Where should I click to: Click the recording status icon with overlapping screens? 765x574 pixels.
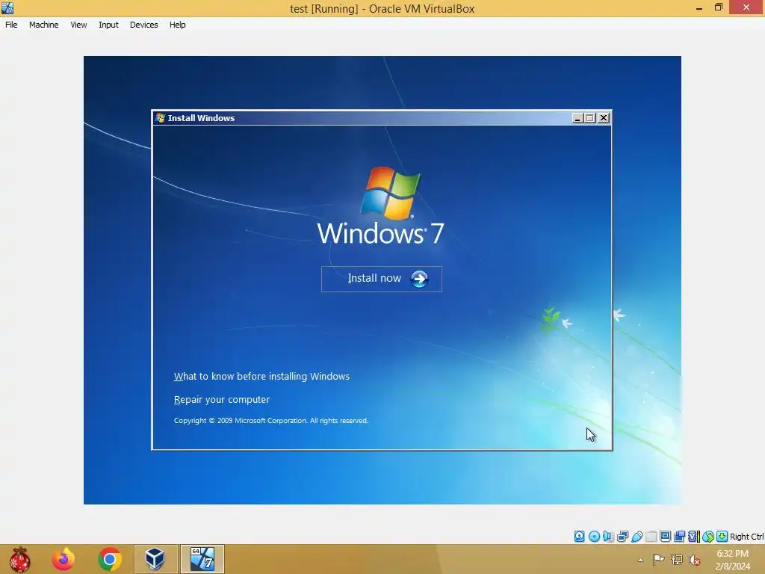[x=679, y=537]
